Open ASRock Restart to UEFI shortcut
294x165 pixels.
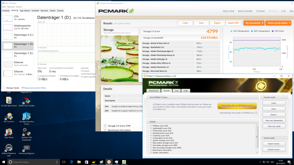[9, 150]
